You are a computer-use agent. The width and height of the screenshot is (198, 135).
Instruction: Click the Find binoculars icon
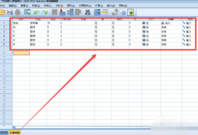click(x=88, y=12)
